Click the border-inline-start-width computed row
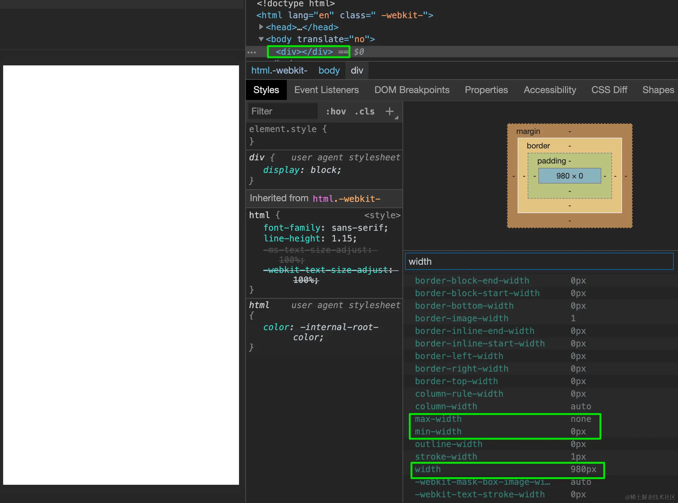Screen dimensions: 678x503 click(540, 343)
